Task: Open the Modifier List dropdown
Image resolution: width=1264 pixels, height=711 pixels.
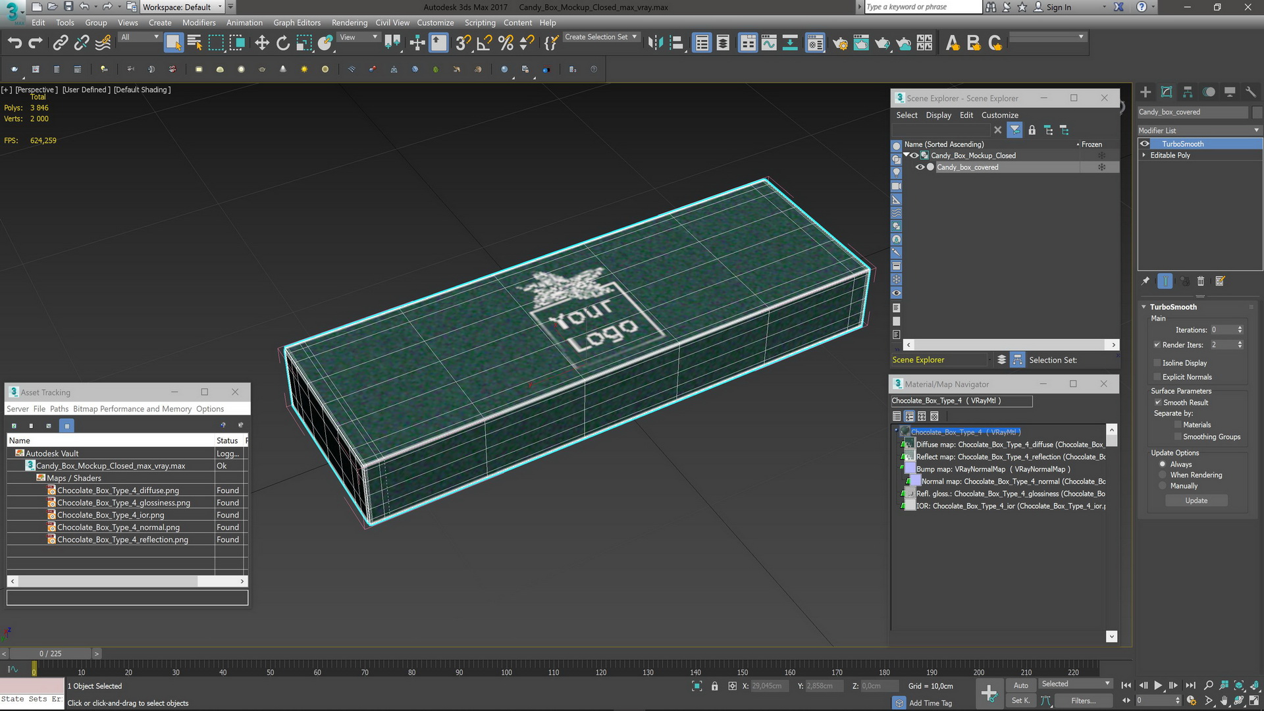Action: [x=1199, y=130]
